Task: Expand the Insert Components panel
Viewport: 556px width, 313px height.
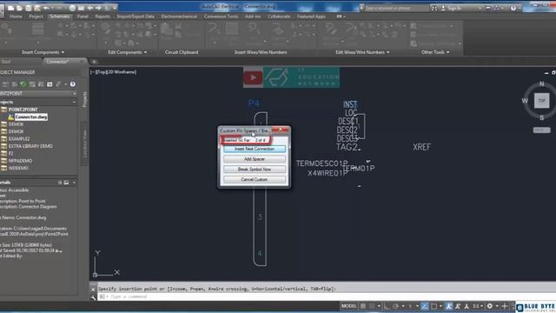Action: coord(43,52)
